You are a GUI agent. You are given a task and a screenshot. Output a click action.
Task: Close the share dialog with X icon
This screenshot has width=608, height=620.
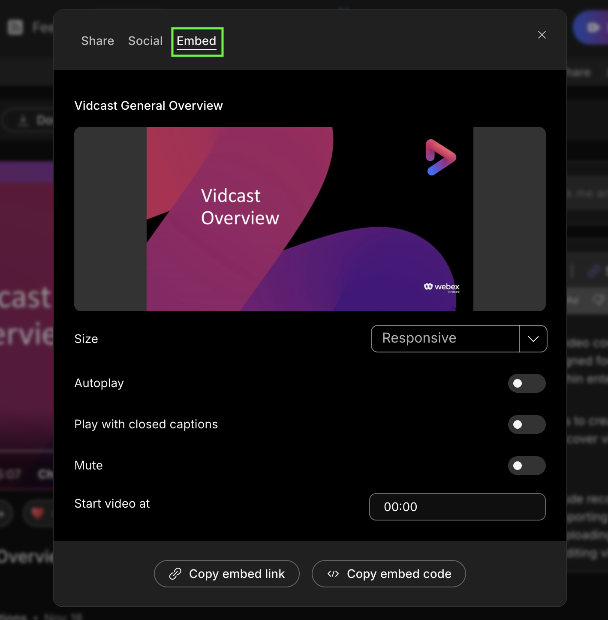[x=542, y=35]
